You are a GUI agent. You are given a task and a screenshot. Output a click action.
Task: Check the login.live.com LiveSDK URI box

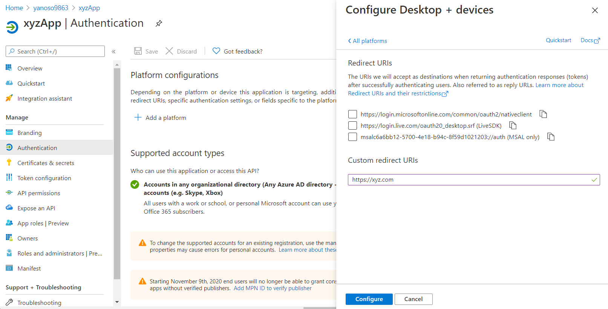coord(352,125)
